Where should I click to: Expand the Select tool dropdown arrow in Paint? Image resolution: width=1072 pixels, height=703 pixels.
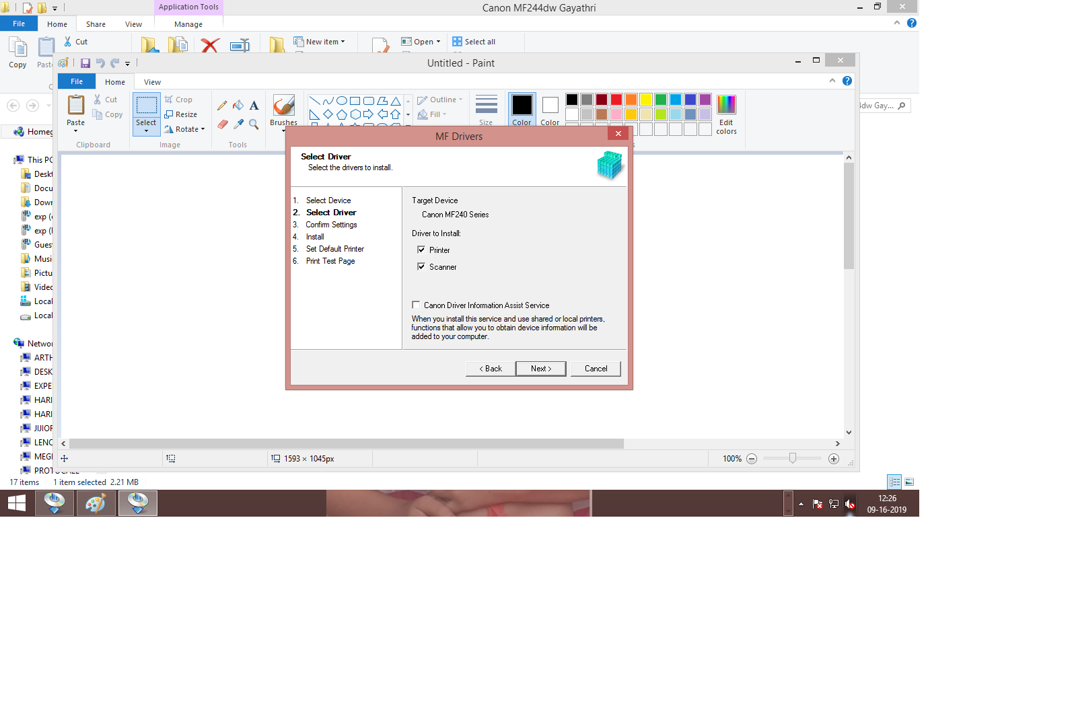[x=146, y=131]
